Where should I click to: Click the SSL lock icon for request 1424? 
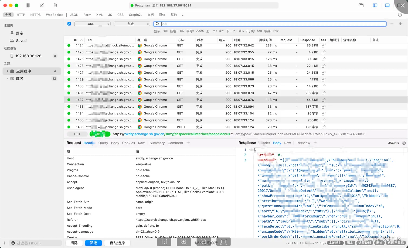(x=324, y=46)
